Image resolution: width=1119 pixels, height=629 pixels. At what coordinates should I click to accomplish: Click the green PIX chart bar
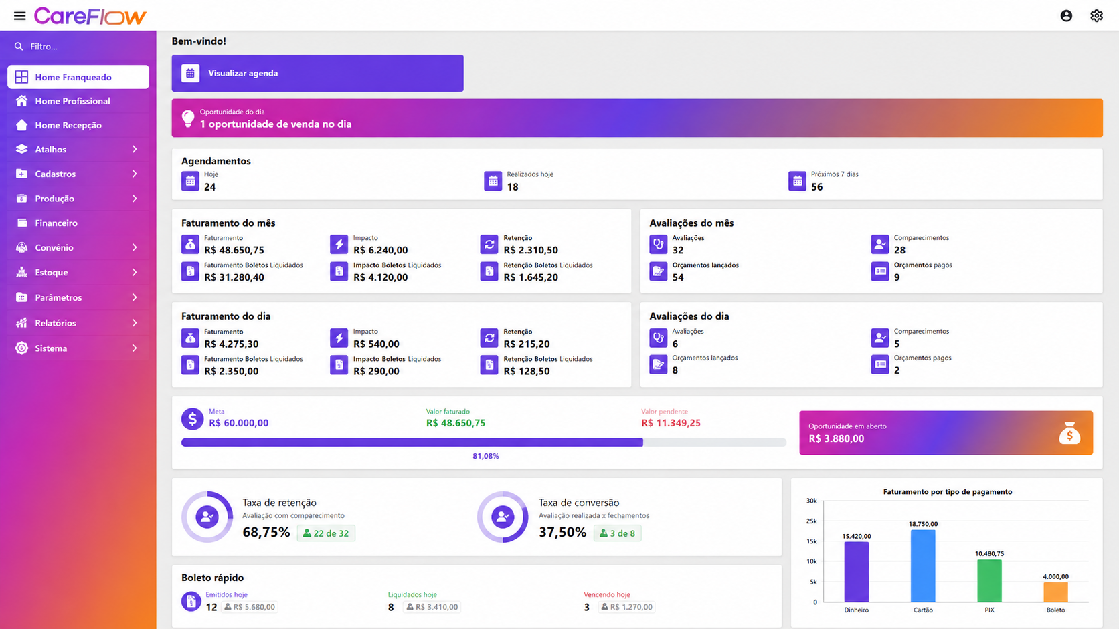[x=989, y=581]
